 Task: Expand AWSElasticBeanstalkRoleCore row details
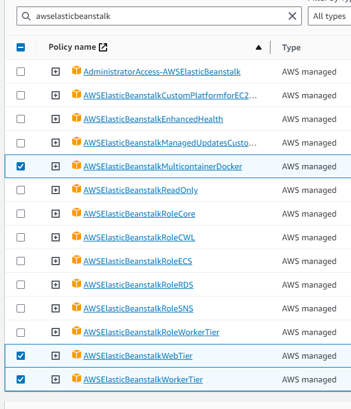[56, 214]
